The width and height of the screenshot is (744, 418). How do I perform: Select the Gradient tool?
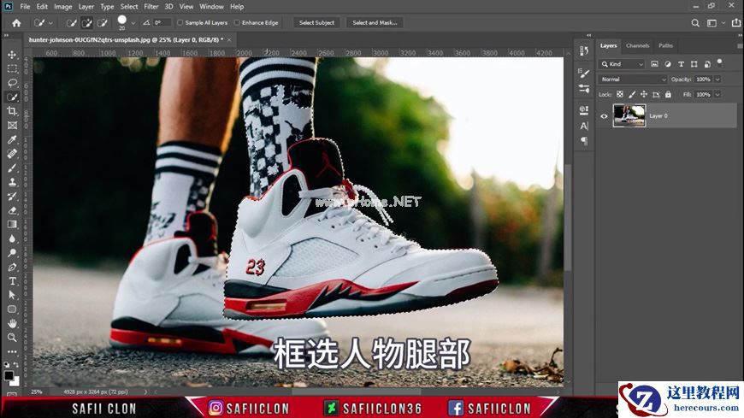point(12,225)
